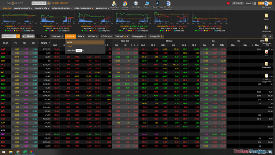Click the eye icon beside the search box
The height and width of the screenshot is (155, 275).
coord(49,3)
